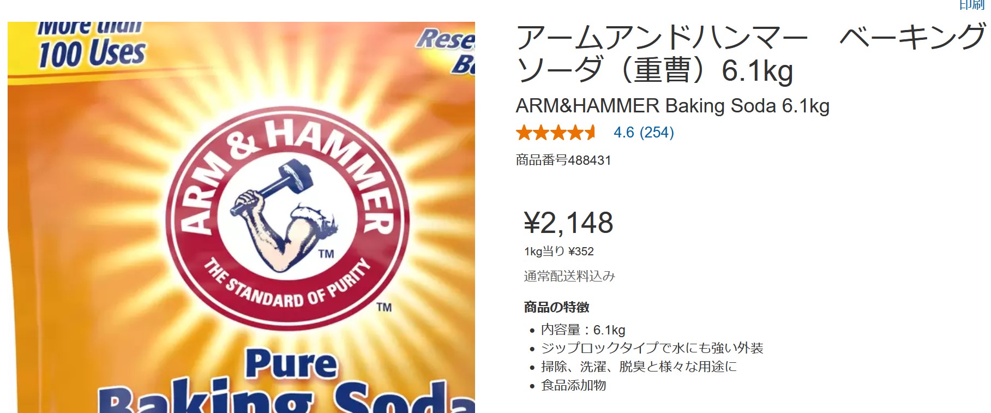The image size is (991, 413).
Task: Click the Japanese product title heading
Action: click(751, 53)
